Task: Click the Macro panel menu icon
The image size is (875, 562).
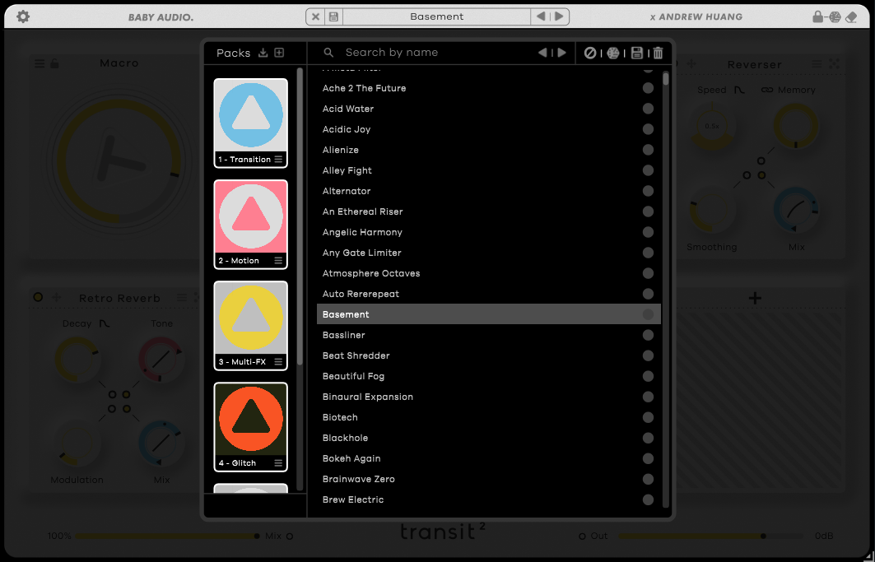Action: click(40, 63)
